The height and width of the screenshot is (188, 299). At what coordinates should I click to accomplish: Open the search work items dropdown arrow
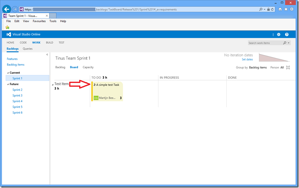point(289,43)
